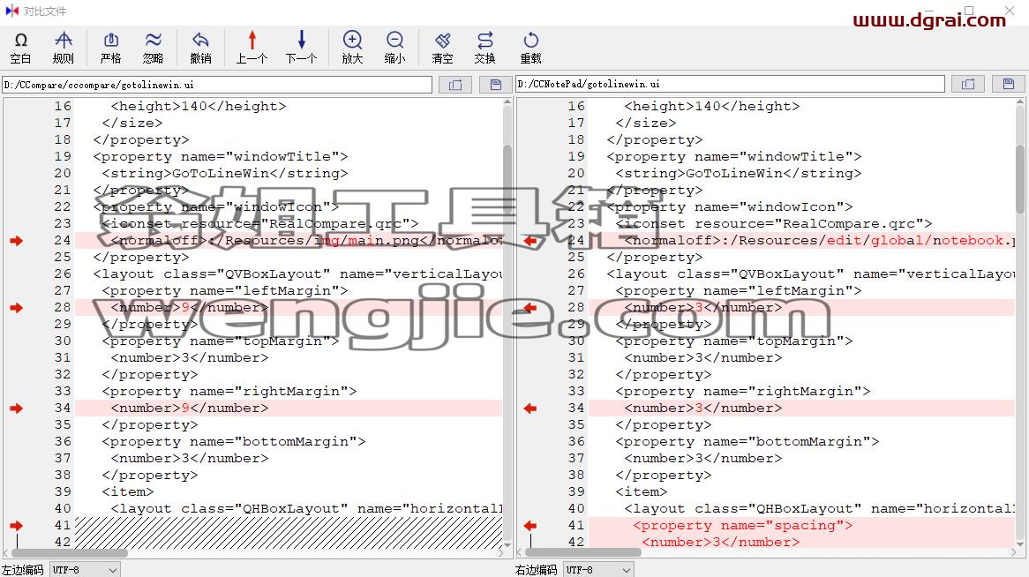The width and height of the screenshot is (1029, 577).
Task: Open the 右边编码 UTF-8 encoding dropdown
Action: (x=598, y=570)
